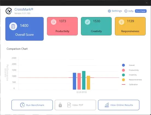This screenshot has width=151, height=115.
Task: Click the yellow Responsiveness bar in chart
Action: [x=88, y=83]
